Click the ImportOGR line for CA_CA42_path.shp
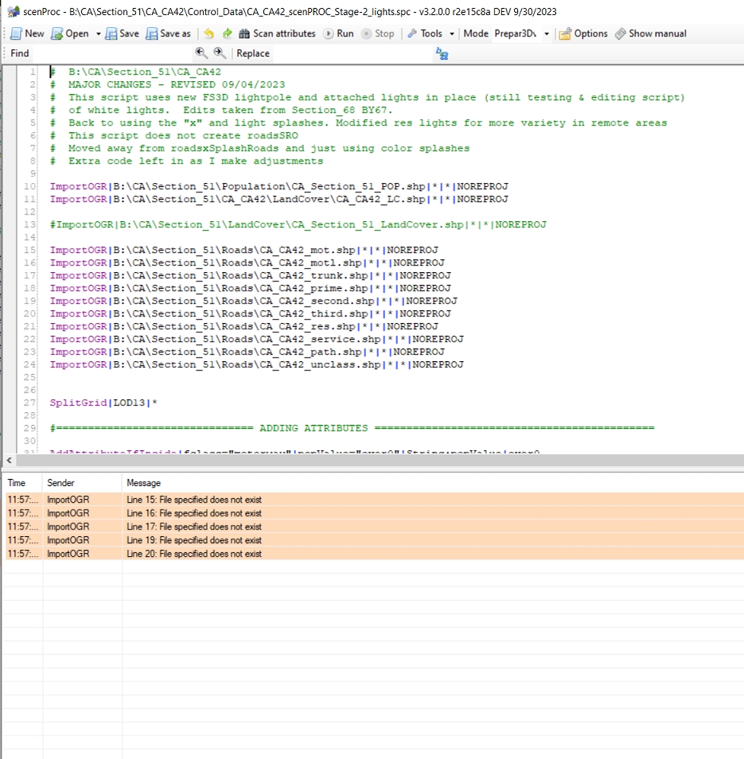The height and width of the screenshot is (759, 744). pos(247,352)
